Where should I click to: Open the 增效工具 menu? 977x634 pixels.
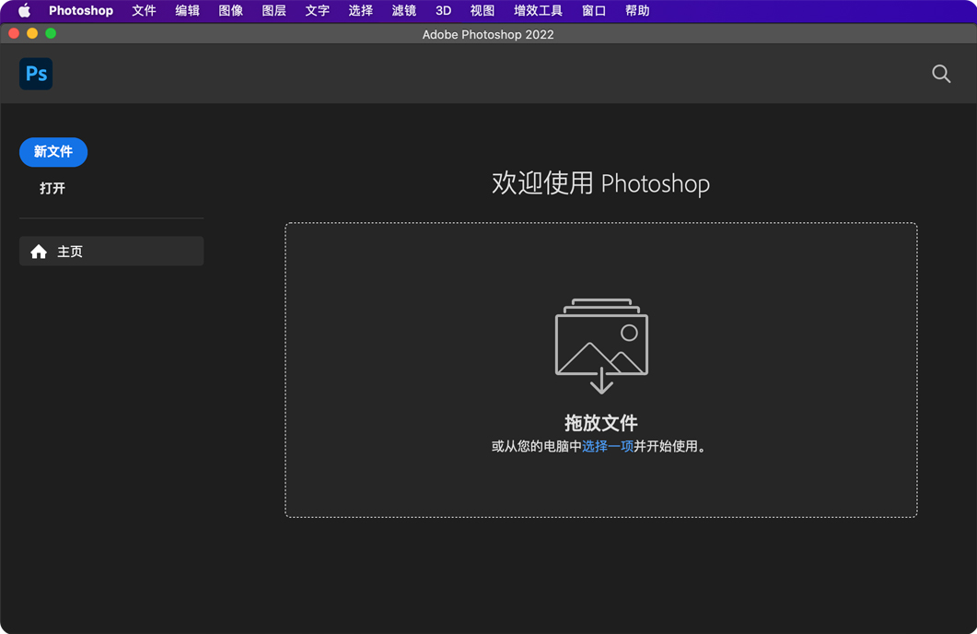[537, 10]
